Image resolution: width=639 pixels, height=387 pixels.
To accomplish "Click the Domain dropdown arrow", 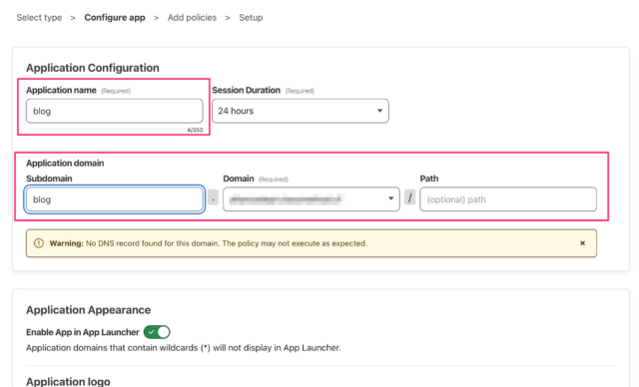I will point(390,198).
